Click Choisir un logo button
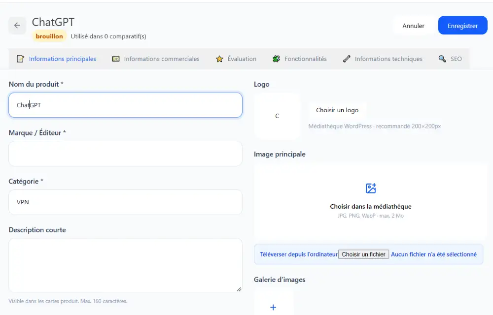Image resolution: width=493 pixels, height=315 pixels. tap(337, 110)
